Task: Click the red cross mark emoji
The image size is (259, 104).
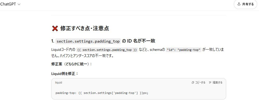Action: [x=55, y=29]
